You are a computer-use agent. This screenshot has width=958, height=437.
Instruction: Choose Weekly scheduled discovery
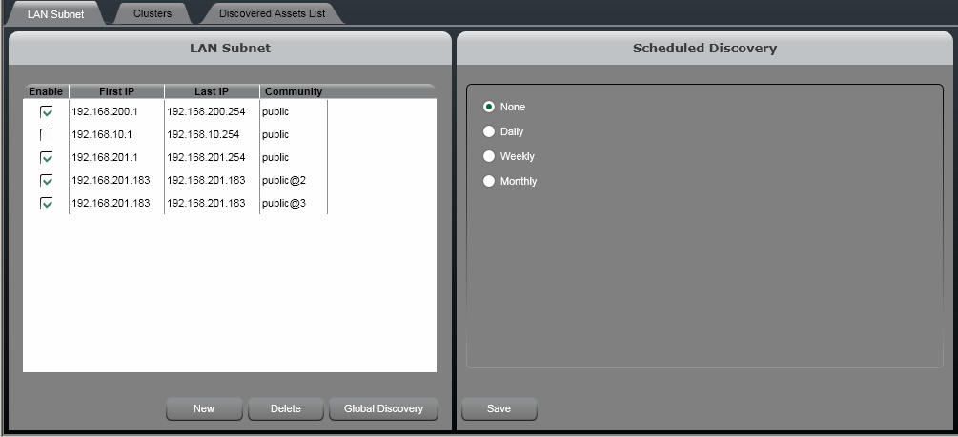pyautogui.click(x=490, y=156)
